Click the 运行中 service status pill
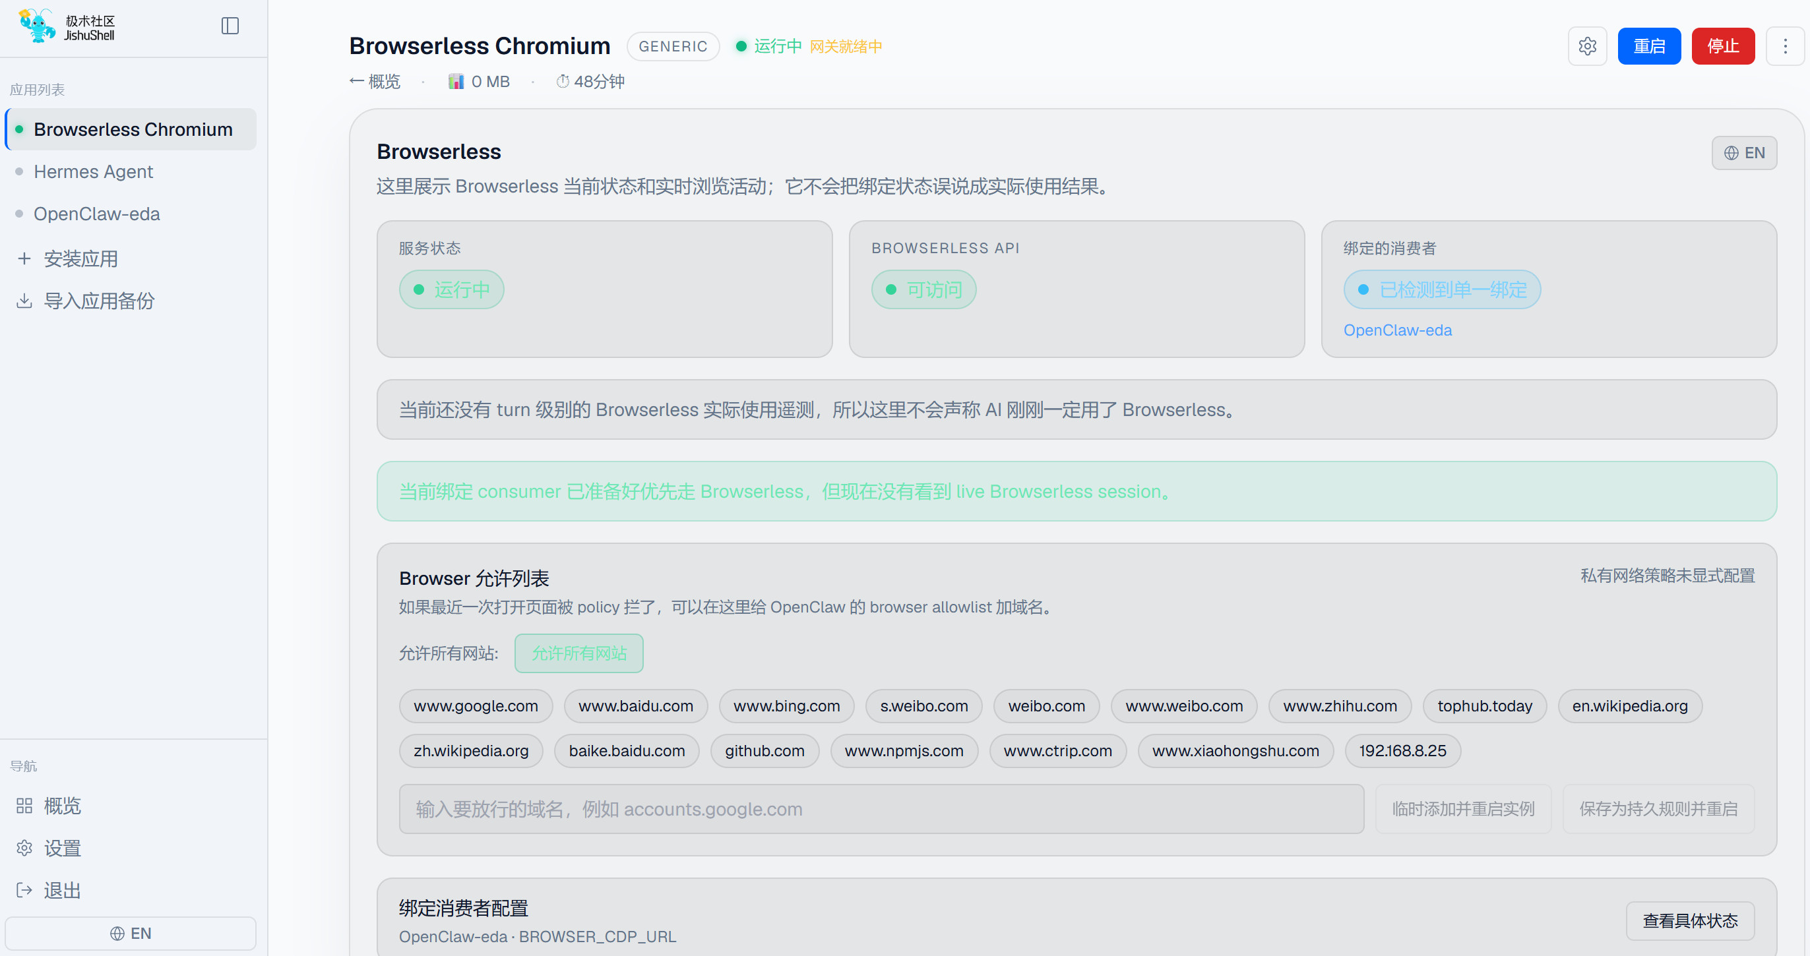Viewport: 1810px width, 956px height. click(x=451, y=289)
